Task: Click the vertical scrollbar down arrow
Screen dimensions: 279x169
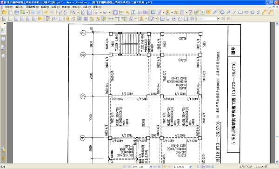Action: 277,162
